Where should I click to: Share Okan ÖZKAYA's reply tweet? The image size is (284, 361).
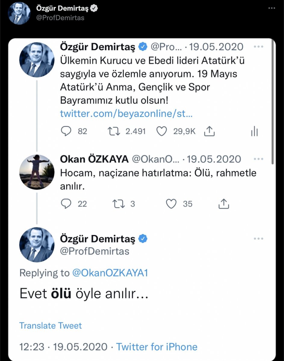pos(223,204)
